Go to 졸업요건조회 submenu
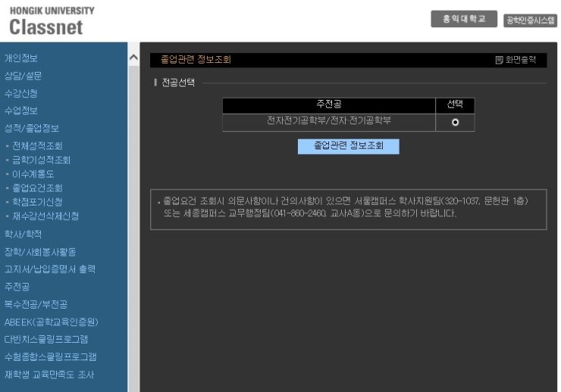Viewport: 561px width, 392px height. (37, 188)
